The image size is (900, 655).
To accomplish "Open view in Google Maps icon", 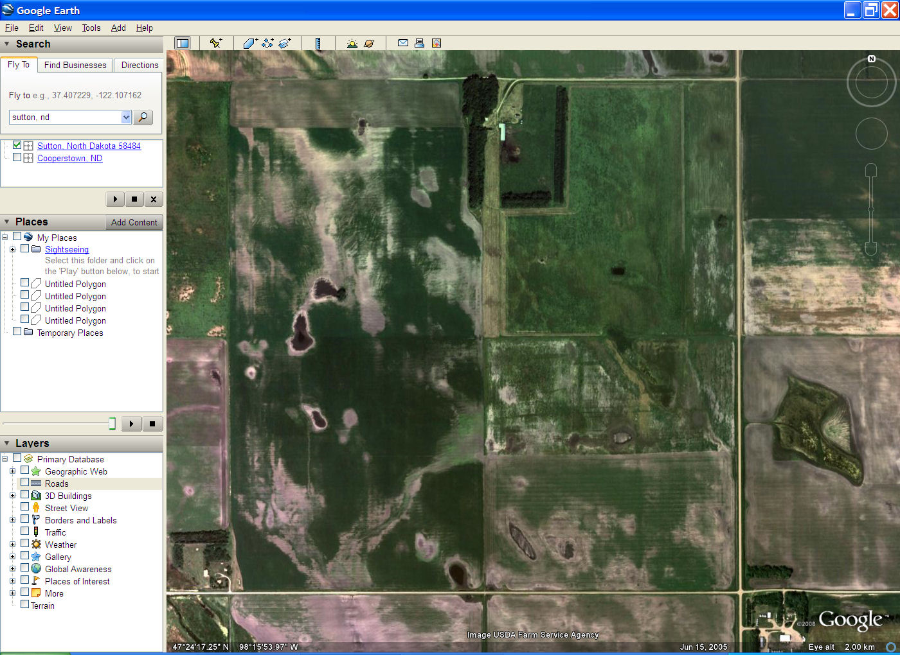I will pos(437,43).
